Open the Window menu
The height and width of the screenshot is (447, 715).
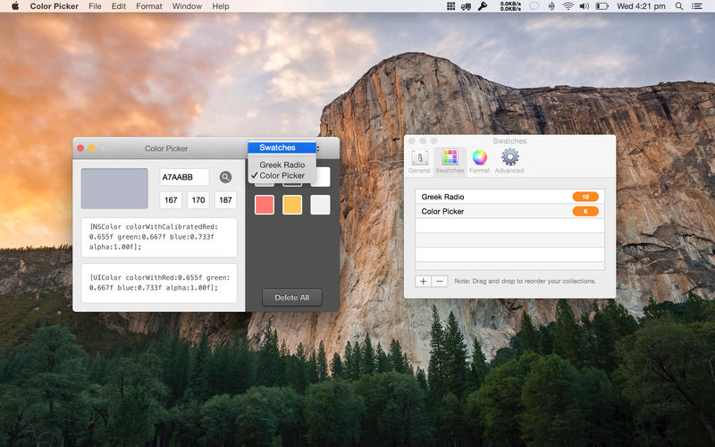tap(187, 6)
